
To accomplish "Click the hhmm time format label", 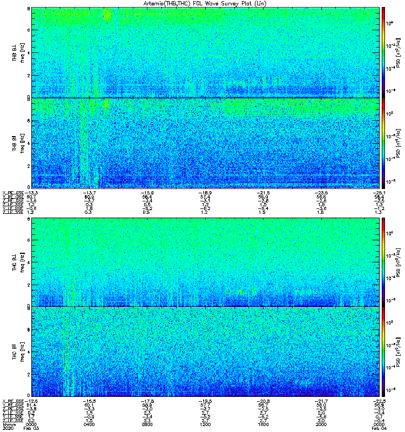I will (9, 424).
